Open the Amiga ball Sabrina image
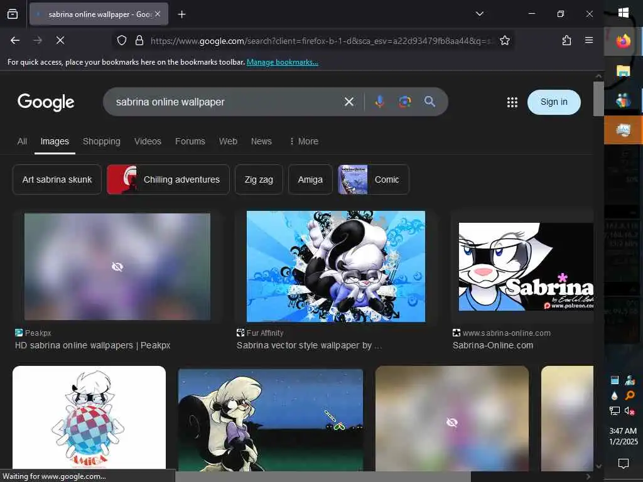The image size is (643, 482). (x=89, y=417)
